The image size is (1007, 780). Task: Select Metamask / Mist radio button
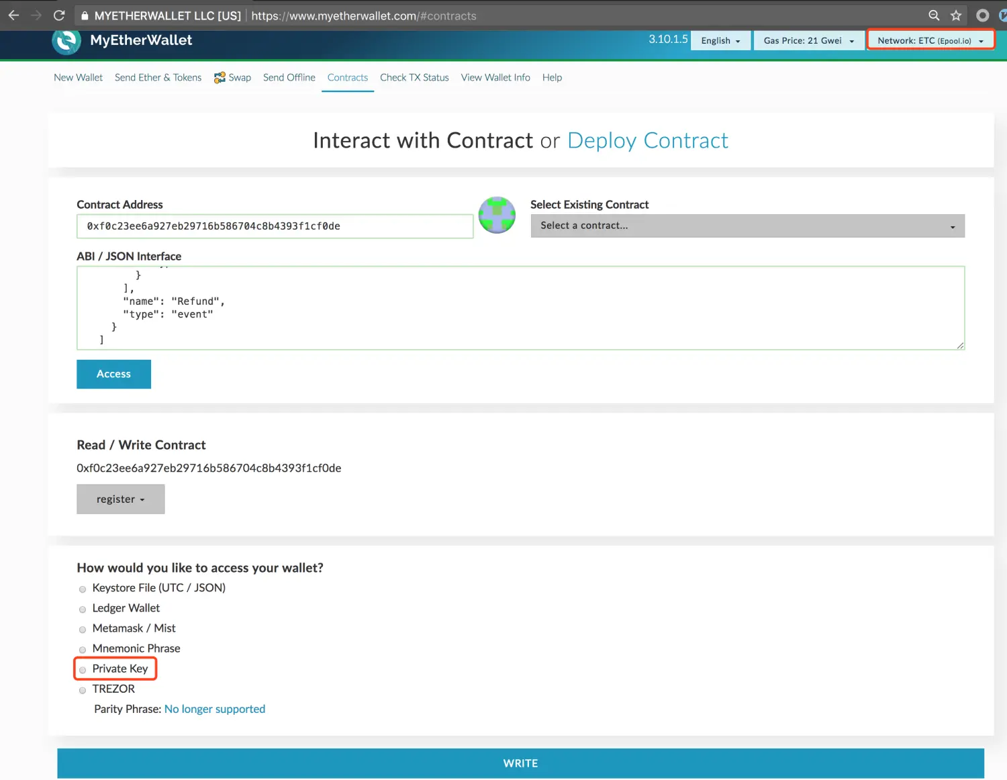coord(83,629)
